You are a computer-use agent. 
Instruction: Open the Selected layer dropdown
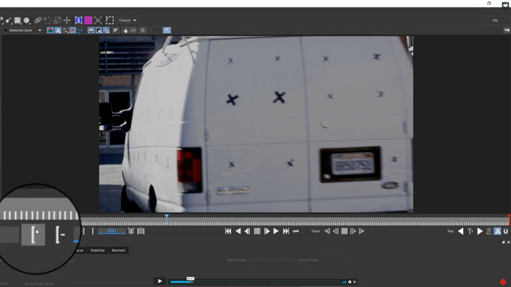click(x=23, y=30)
